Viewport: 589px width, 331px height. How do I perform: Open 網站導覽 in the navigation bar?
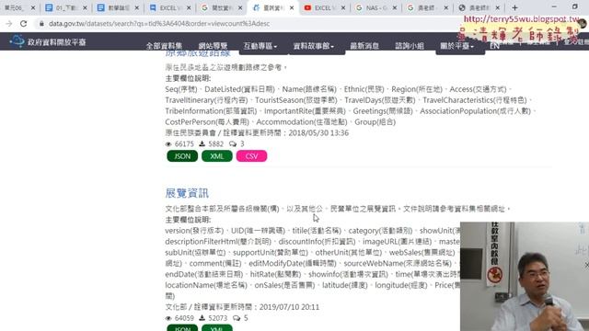(x=213, y=46)
